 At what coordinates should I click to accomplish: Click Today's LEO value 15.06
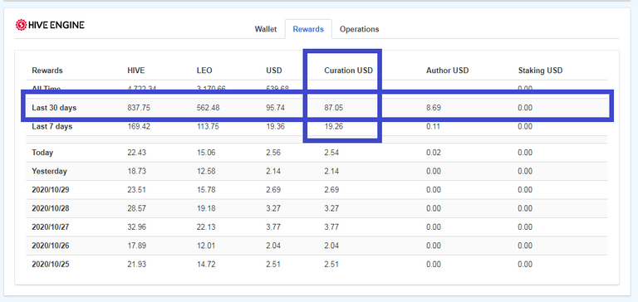(206, 153)
